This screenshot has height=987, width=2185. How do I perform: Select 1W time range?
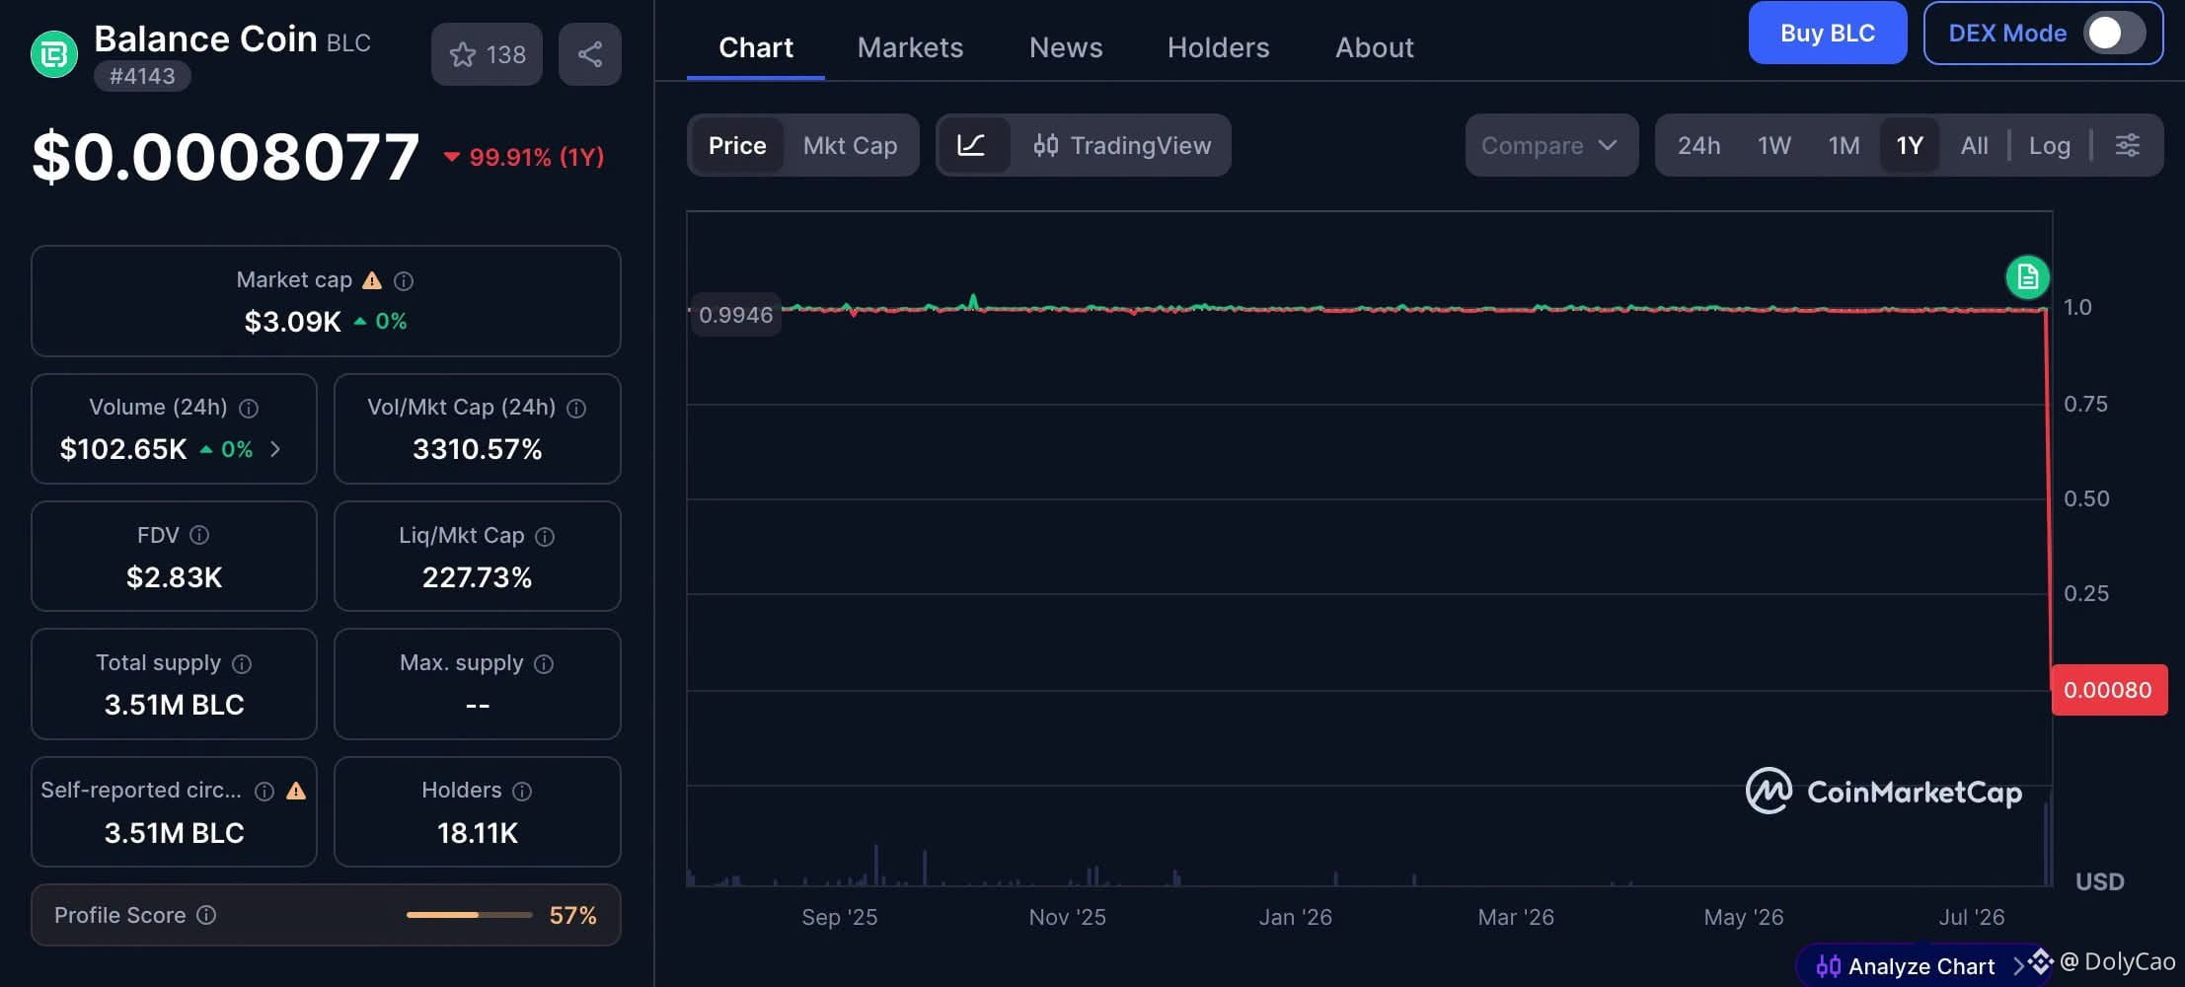[1773, 145]
